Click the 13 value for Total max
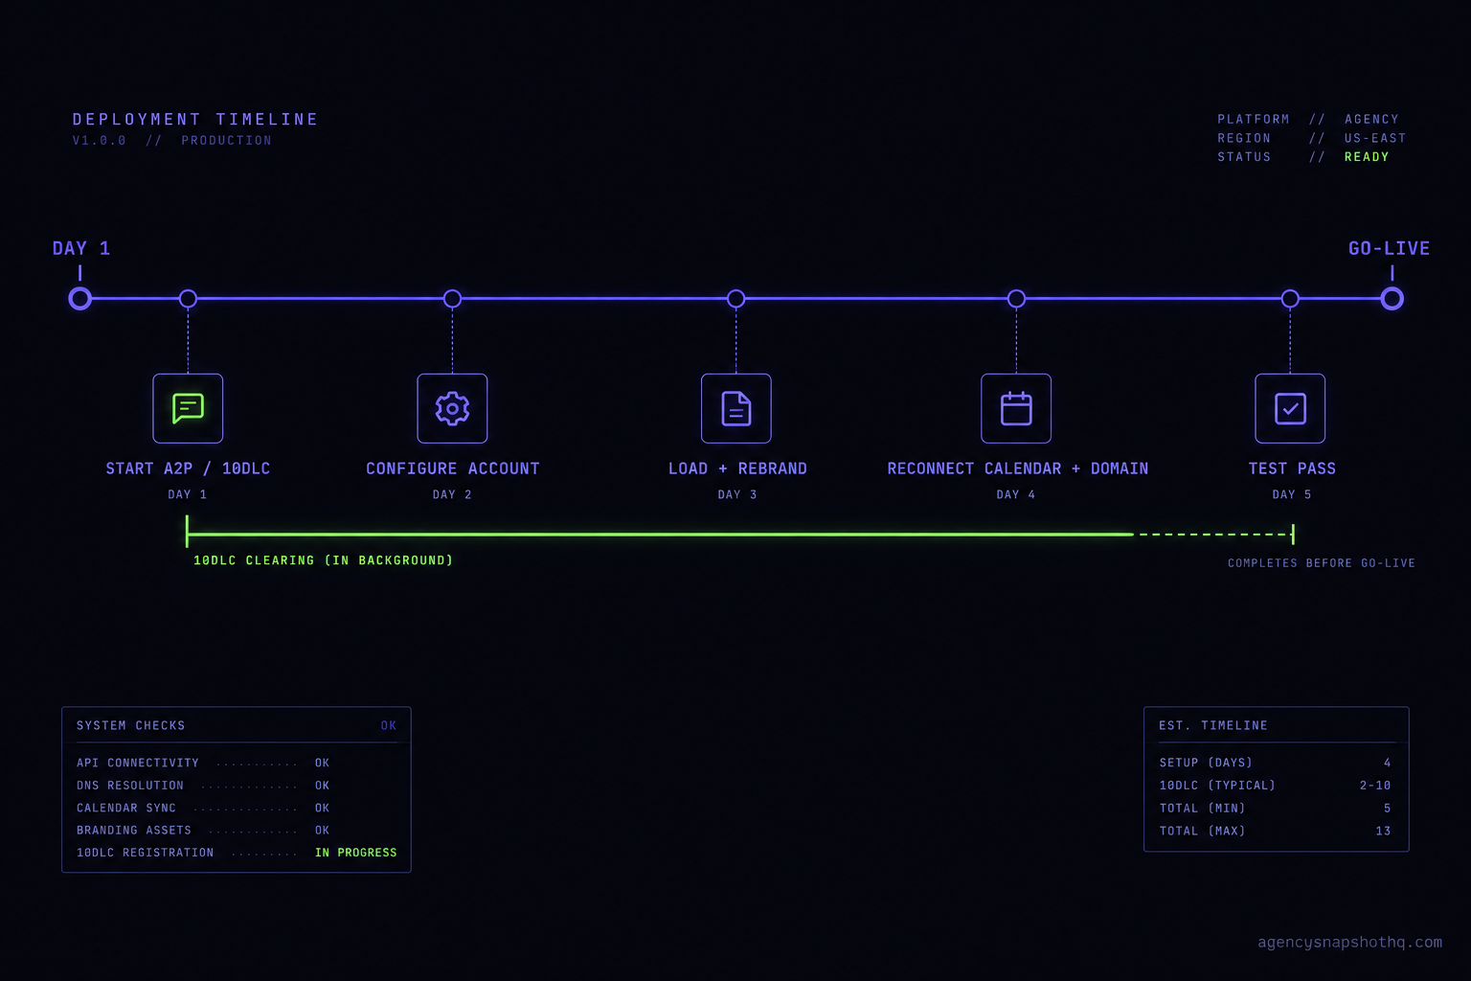 (x=1384, y=832)
